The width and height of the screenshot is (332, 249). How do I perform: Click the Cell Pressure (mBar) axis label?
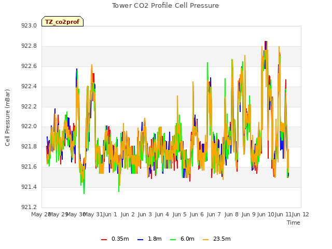pos(7,118)
